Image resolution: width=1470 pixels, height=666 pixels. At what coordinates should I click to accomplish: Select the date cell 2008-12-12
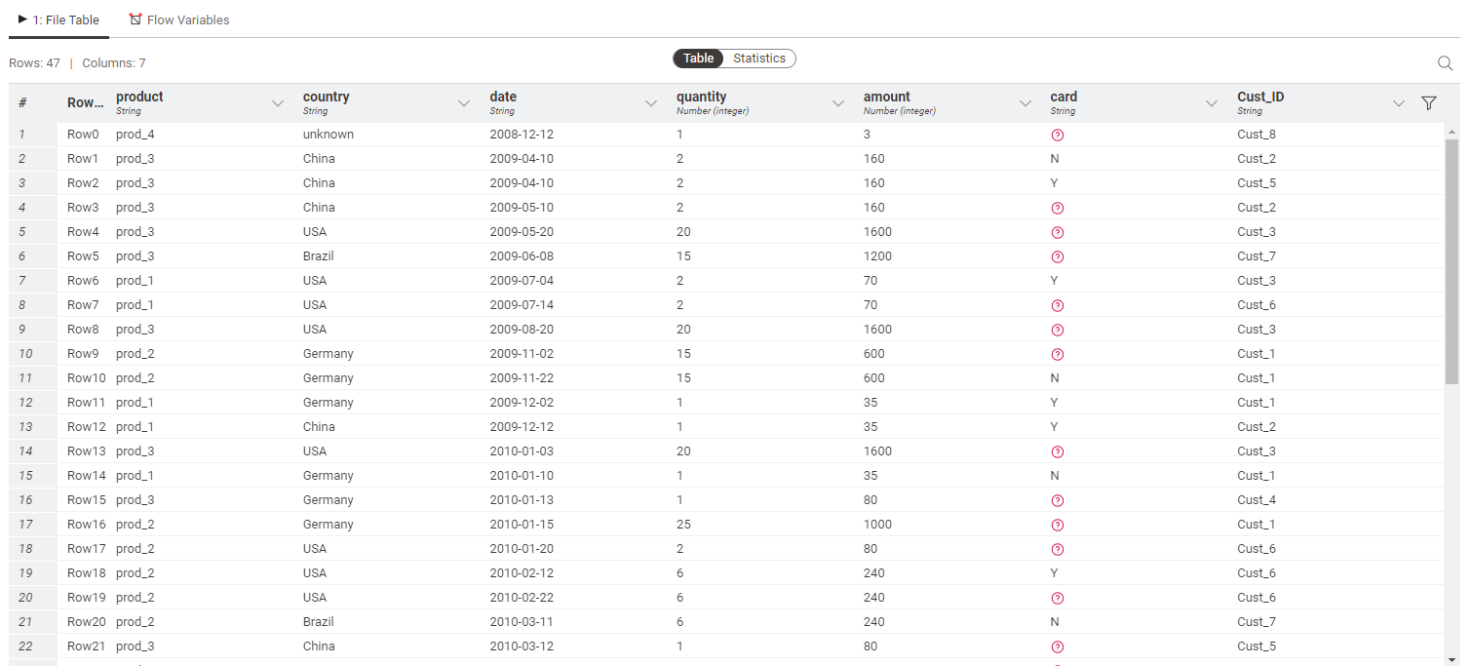pos(522,135)
